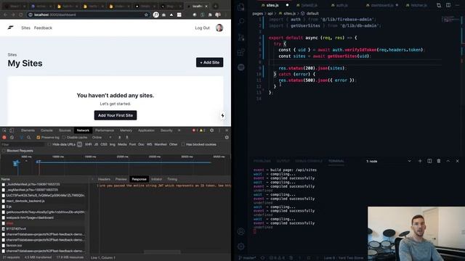Check Has blocked cookies option
The height and width of the screenshot is (261, 465).
point(183,144)
